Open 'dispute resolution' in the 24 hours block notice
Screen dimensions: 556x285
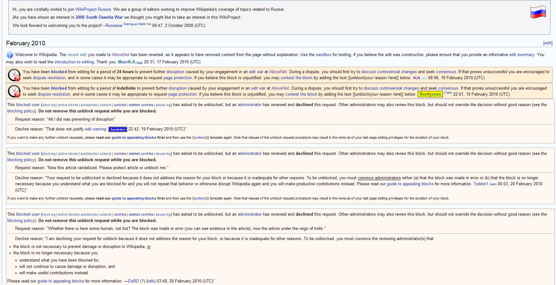pos(49,78)
